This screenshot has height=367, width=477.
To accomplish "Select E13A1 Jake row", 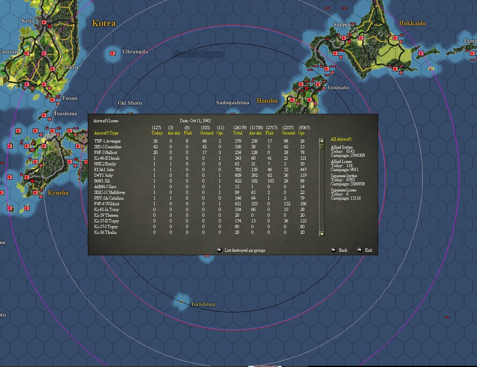I will coord(201,170).
